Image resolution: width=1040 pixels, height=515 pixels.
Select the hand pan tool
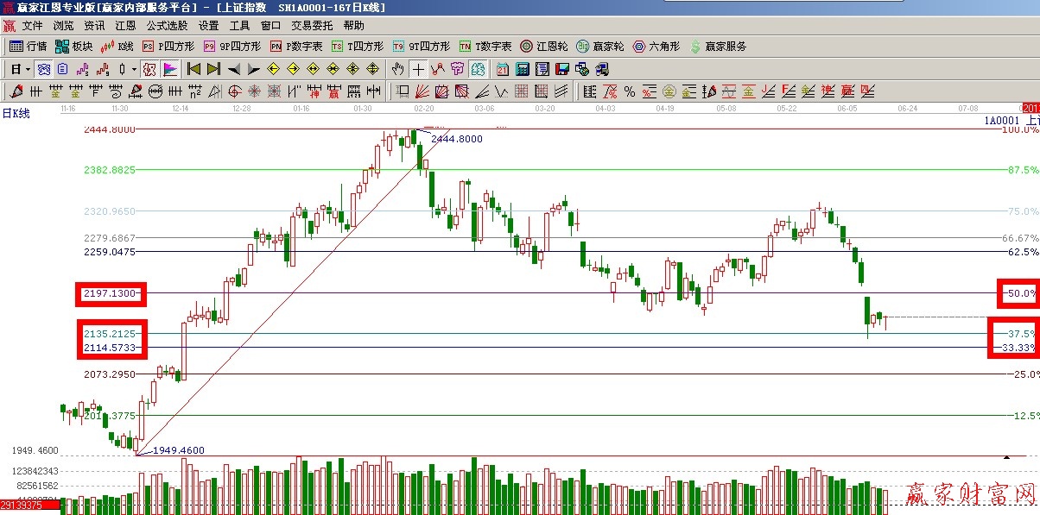tap(397, 69)
